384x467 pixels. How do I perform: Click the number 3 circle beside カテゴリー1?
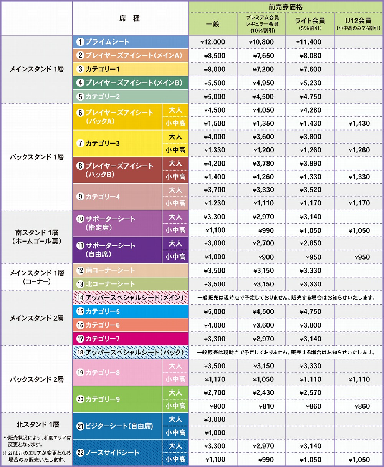(80, 70)
